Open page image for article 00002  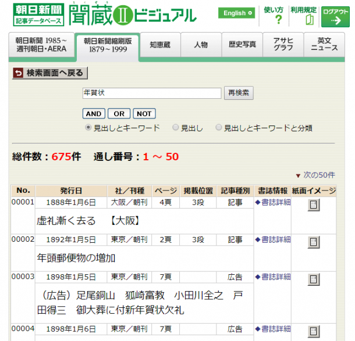point(313,242)
